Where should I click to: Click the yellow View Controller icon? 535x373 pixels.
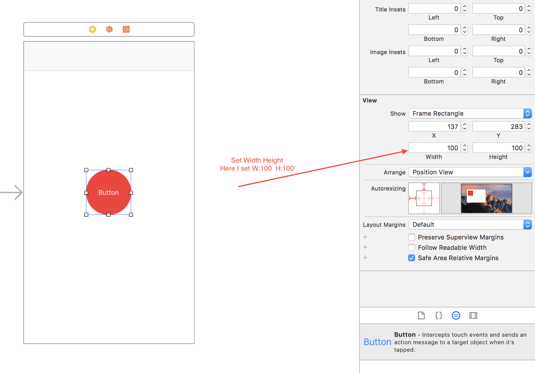click(x=93, y=29)
